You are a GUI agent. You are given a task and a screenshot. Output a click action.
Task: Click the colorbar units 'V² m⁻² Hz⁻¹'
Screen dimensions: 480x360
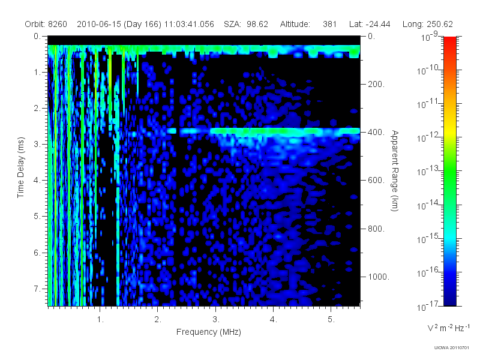(448, 328)
